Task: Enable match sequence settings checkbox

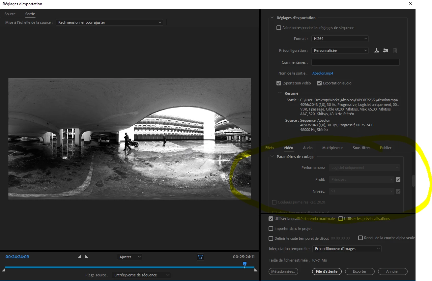Action: pos(279,28)
